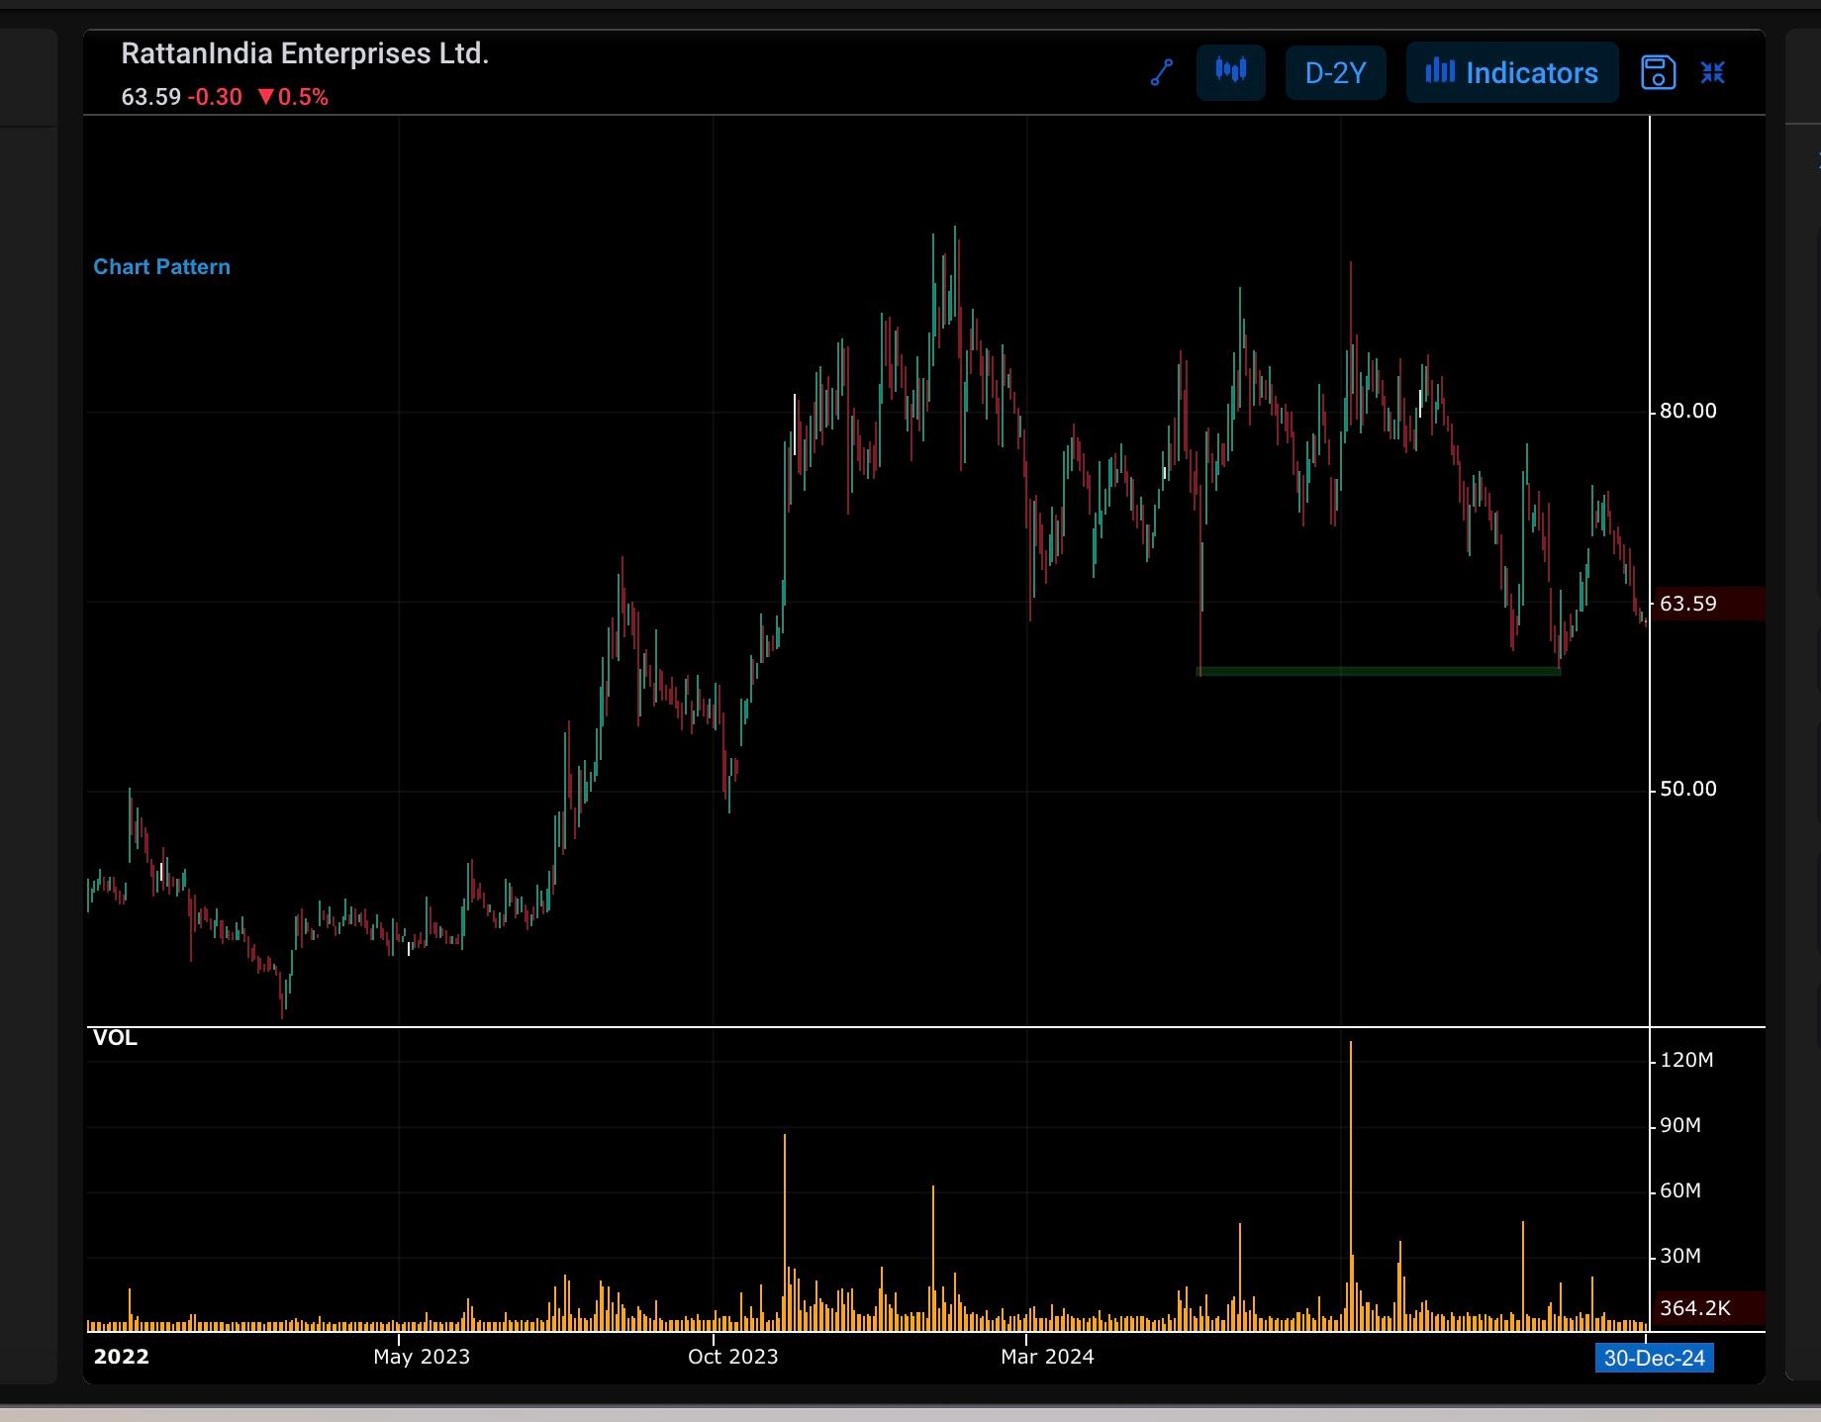Viewport: 1821px width, 1422px height.
Task: Open the Indicators menu
Action: [1512, 72]
